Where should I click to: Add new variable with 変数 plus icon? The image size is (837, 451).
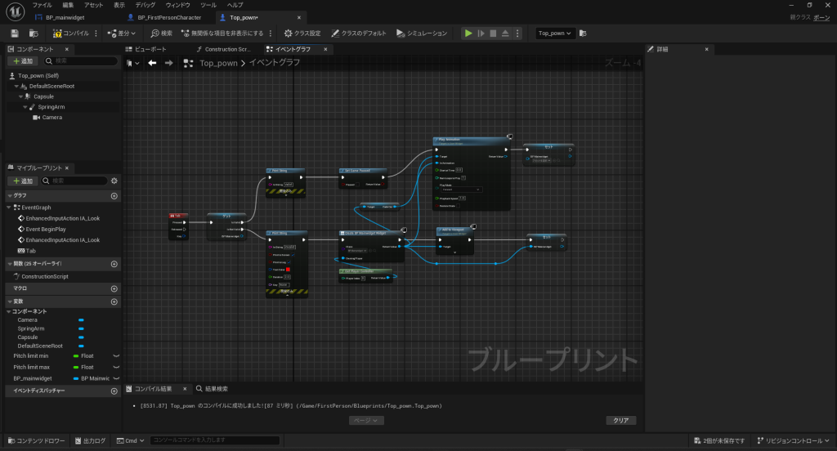point(114,301)
